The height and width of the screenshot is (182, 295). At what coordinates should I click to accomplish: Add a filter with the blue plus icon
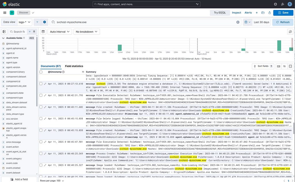(45, 22)
